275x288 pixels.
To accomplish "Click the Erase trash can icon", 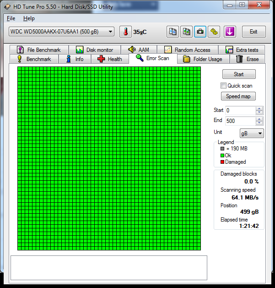I will pyautogui.click(x=239, y=59).
